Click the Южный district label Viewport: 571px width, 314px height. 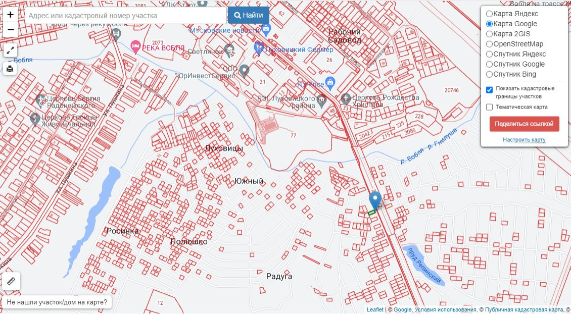coord(249,181)
